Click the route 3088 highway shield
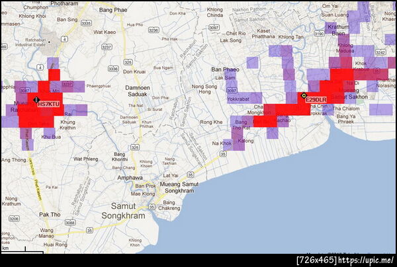Viewport: 397px width, 267px height. (70, 223)
